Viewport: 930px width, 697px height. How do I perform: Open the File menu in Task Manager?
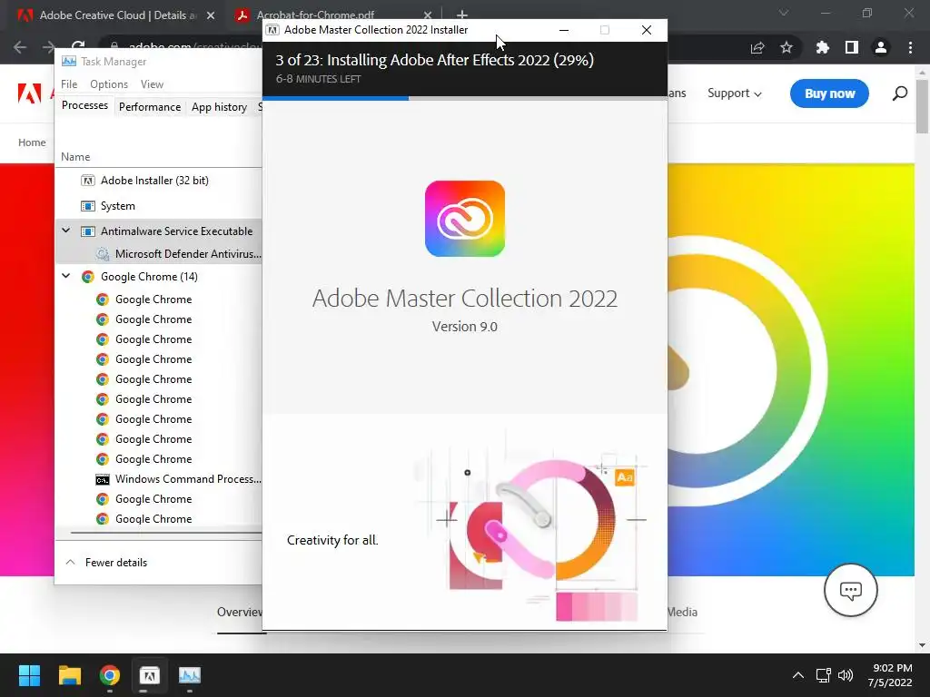[x=69, y=84]
